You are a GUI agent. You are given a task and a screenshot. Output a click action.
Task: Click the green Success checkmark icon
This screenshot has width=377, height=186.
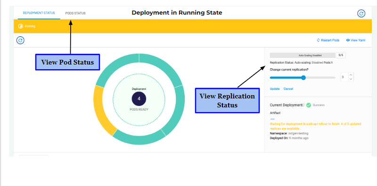click(x=309, y=105)
